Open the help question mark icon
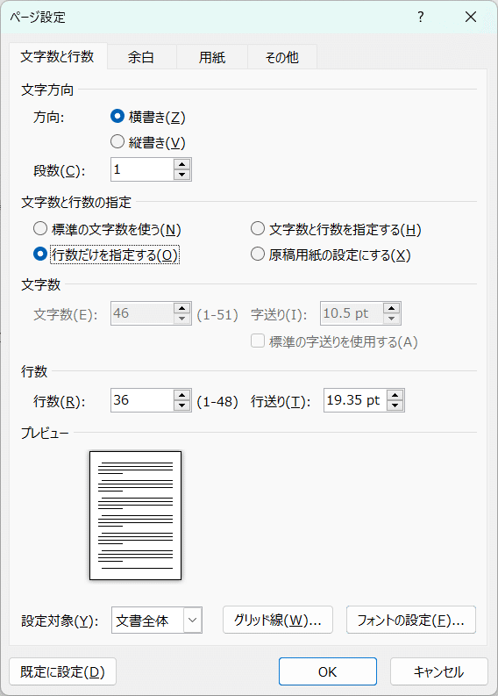 420,17
